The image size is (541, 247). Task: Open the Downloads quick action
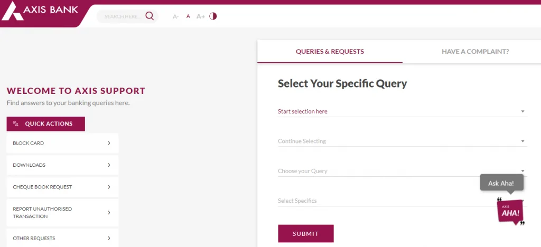point(62,165)
